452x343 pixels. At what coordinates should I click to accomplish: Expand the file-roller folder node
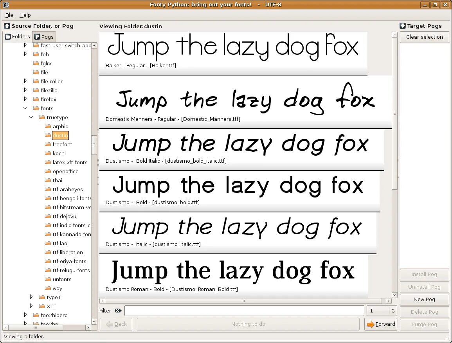click(25, 81)
